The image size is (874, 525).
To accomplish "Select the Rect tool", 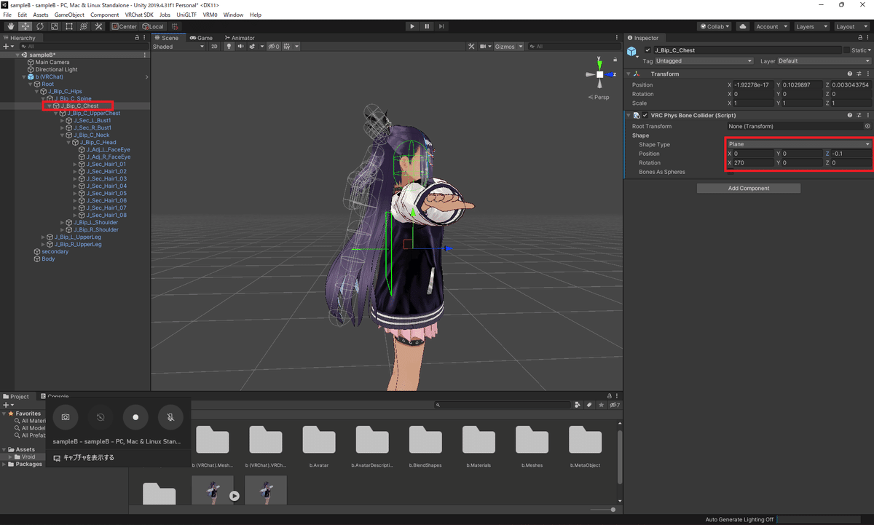I will pos(68,26).
